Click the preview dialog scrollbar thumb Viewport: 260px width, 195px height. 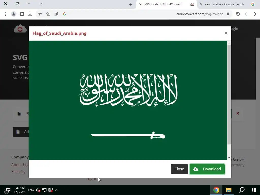229,94
